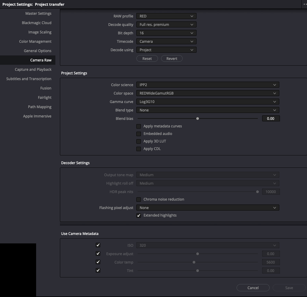This screenshot has width=307, height=297.
Task: Toggle Extended highlights checkbox
Action: coord(139,215)
